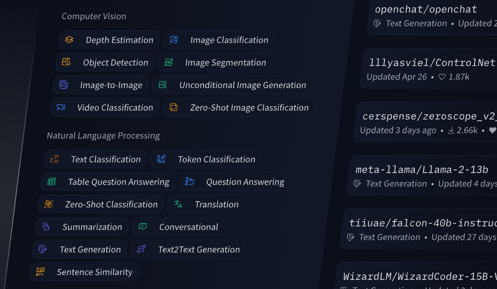This screenshot has width=497, height=289.
Task: Click the Text Classification dots icon
Action: (x=54, y=159)
